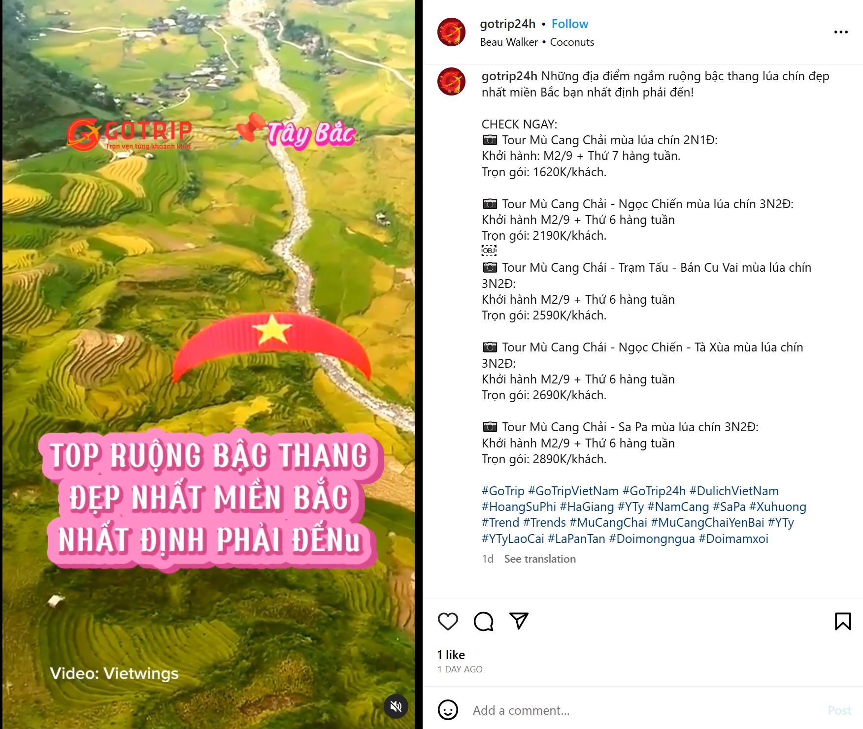863x729 pixels.
Task: Follow the gotrip24h account
Action: (569, 24)
